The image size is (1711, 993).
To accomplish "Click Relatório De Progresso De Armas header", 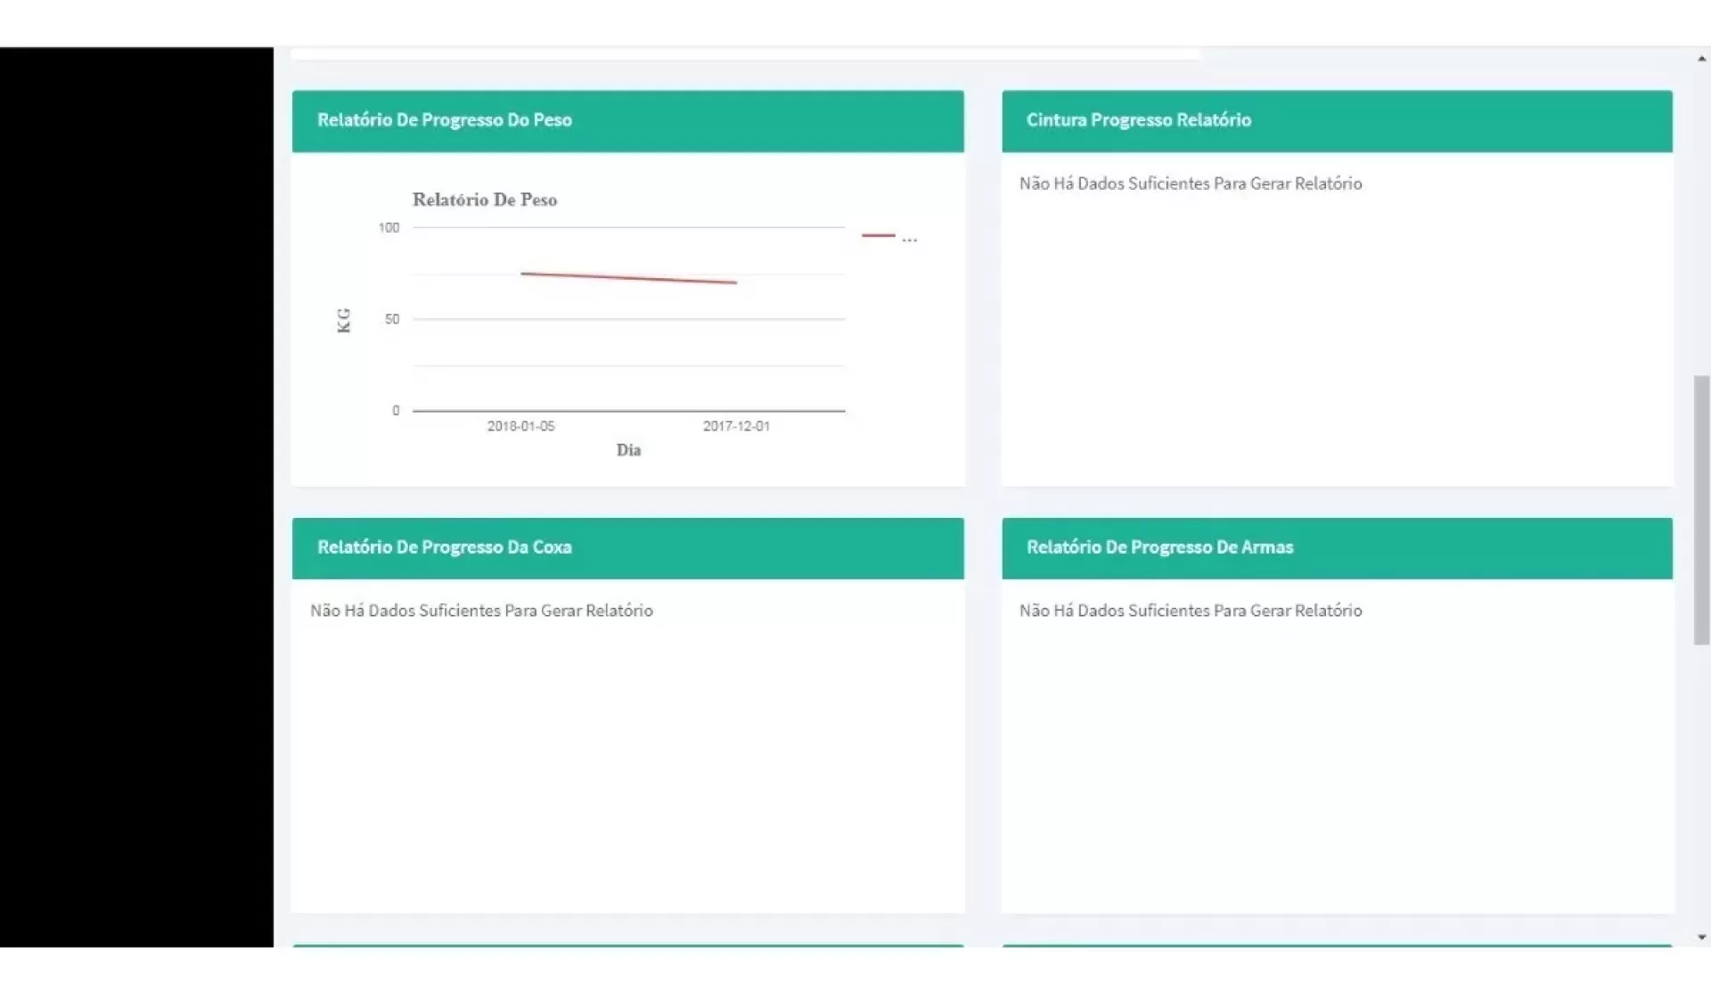I will coord(1158,547).
